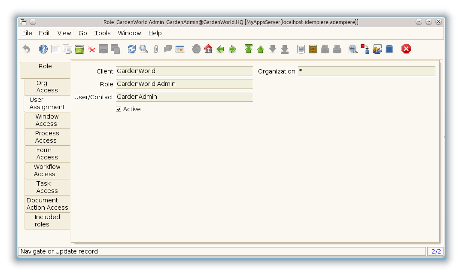Switch to the Included roles tab
This screenshot has height=275, width=462.
pos(47,221)
